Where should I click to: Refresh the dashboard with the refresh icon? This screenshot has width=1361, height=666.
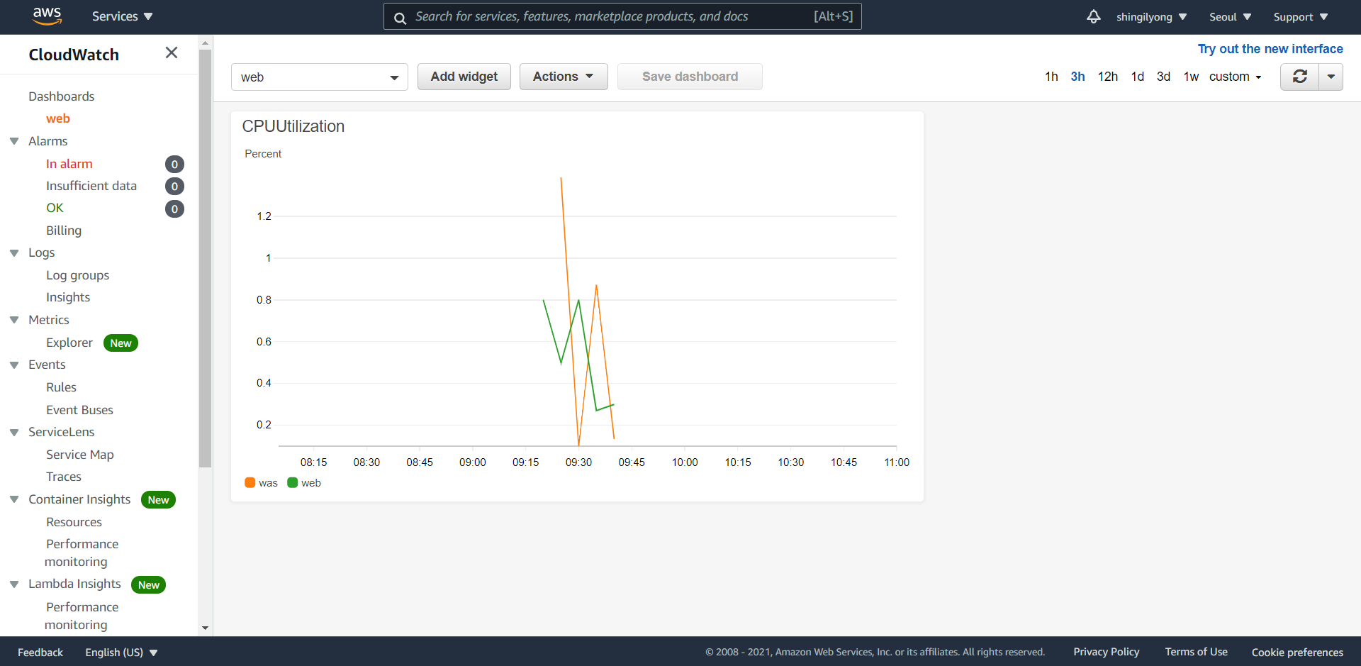coord(1299,77)
